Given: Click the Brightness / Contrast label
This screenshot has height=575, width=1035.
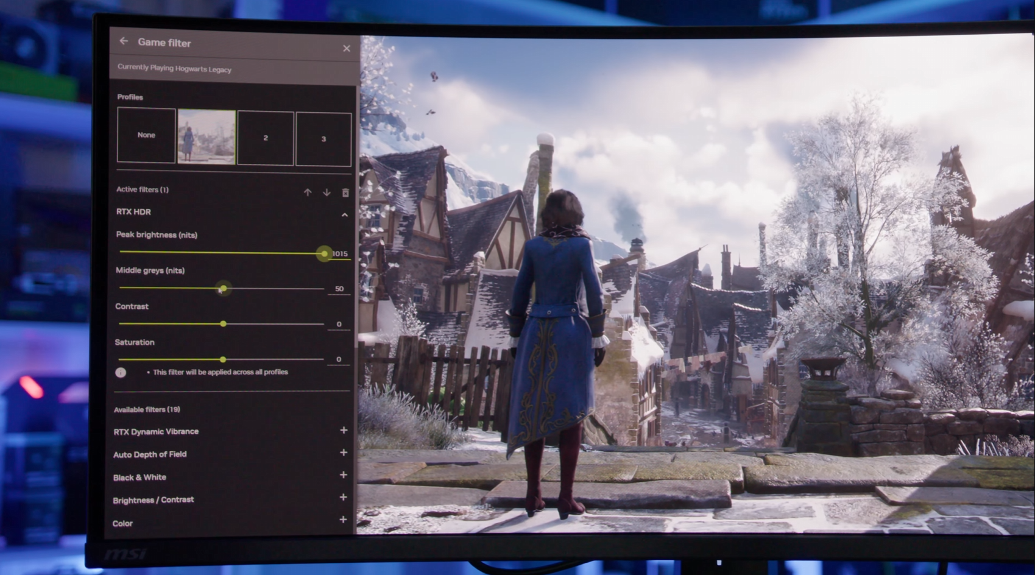Looking at the screenshot, I should [x=154, y=499].
